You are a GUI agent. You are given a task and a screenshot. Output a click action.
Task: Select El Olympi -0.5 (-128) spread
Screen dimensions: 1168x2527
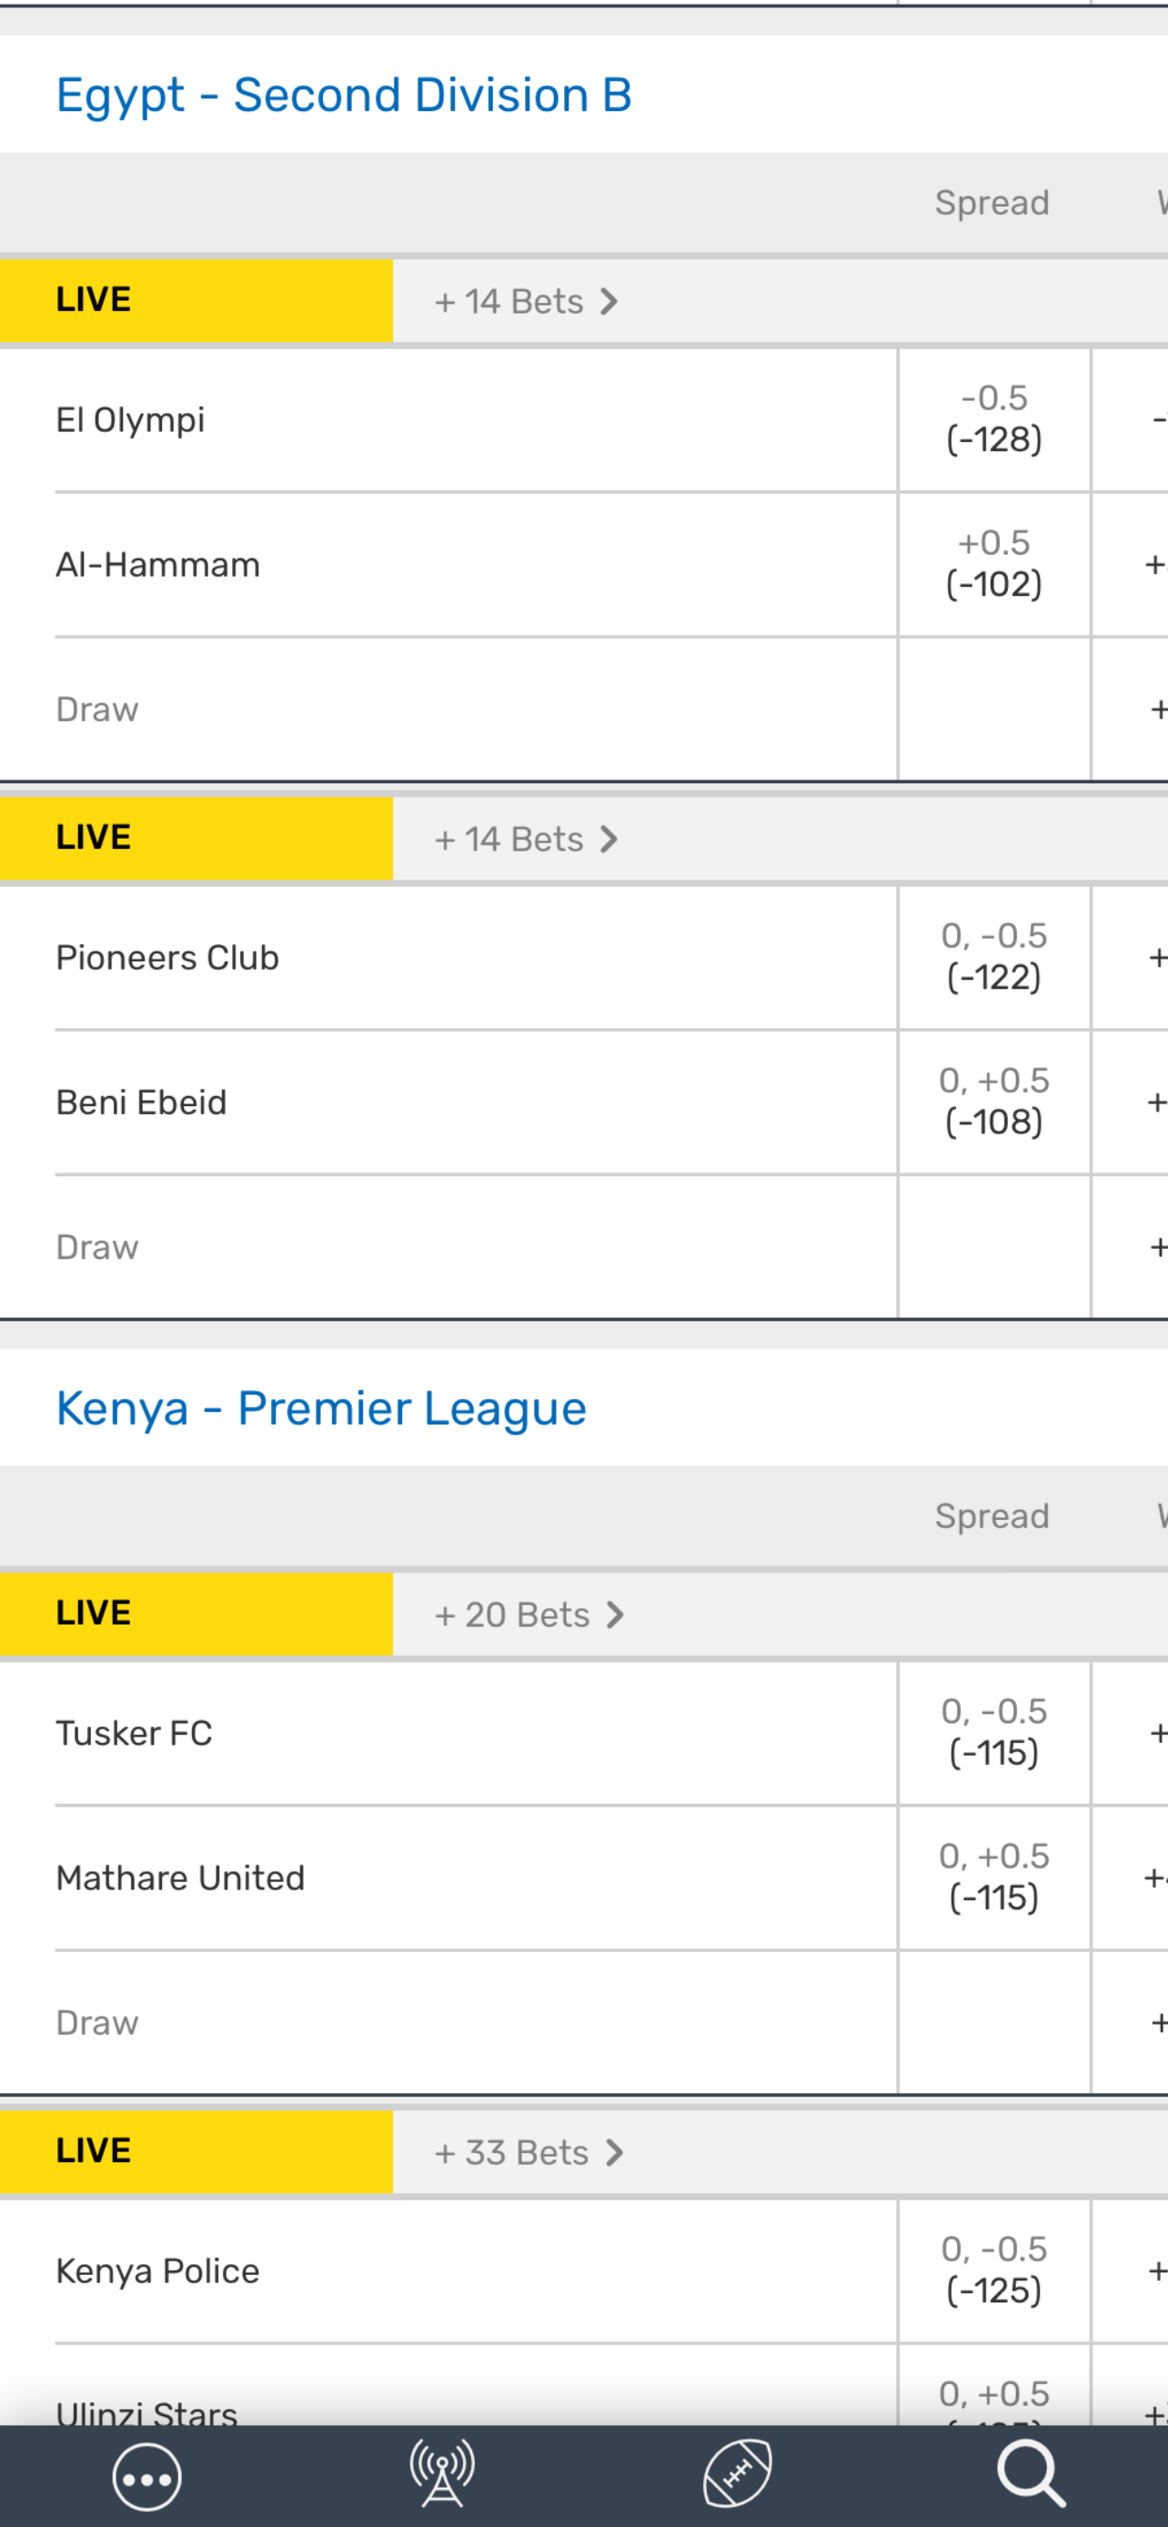click(993, 418)
